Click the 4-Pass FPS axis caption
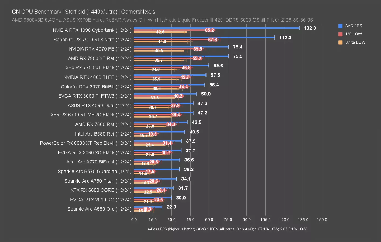Image resolution: width=381 pixels, height=242 pixels. 227,229
